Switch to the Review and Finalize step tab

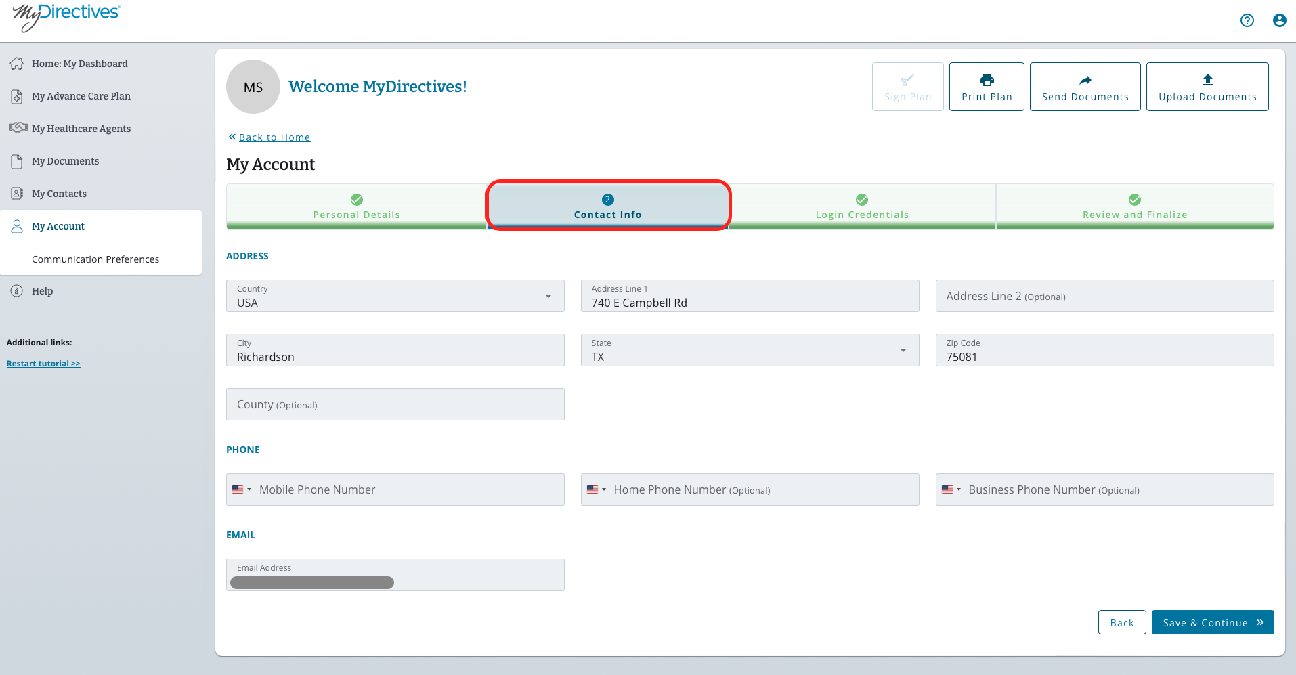(1135, 206)
